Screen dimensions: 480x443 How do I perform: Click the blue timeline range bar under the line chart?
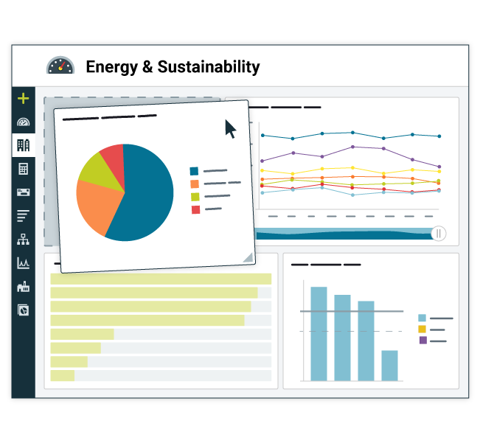coord(343,234)
